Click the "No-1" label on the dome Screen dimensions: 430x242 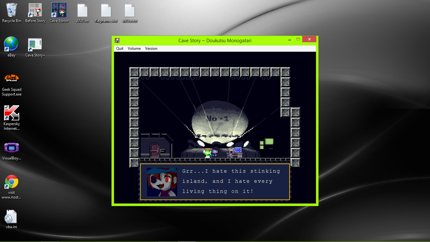tap(218, 119)
